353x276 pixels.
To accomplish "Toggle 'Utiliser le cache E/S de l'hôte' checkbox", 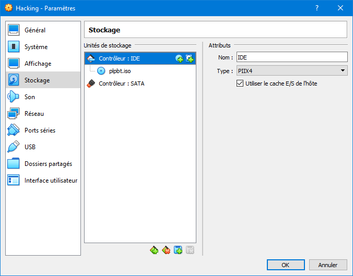I will coord(240,83).
